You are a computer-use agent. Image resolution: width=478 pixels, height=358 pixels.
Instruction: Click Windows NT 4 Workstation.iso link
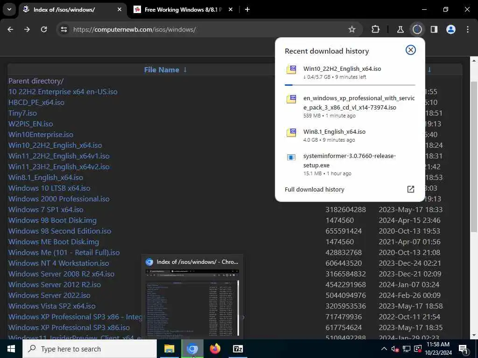(x=58, y=263)
